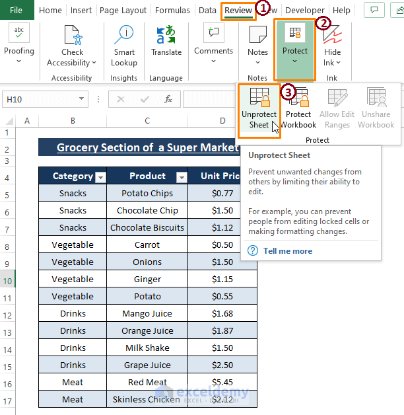
Task: Click the insert function fx icon
Action: [x=168, y=99]
